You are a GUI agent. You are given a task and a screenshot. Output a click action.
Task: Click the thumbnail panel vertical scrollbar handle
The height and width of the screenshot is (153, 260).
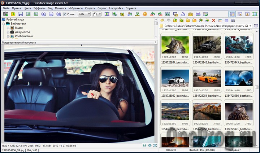[256, 87]
